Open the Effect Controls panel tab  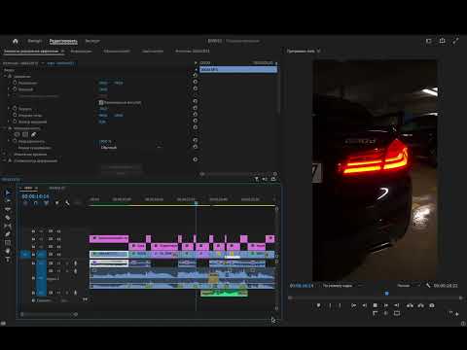coord(31,52)
